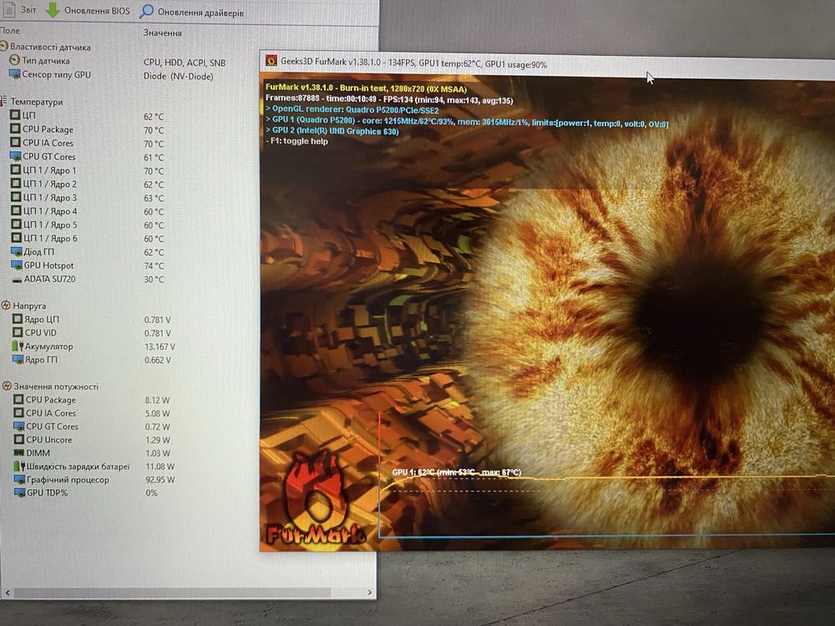The width and height of the screenshot is (835, 626).
Task: Open Оновлення драйверів from the toolbar
Action: point(192,12)
